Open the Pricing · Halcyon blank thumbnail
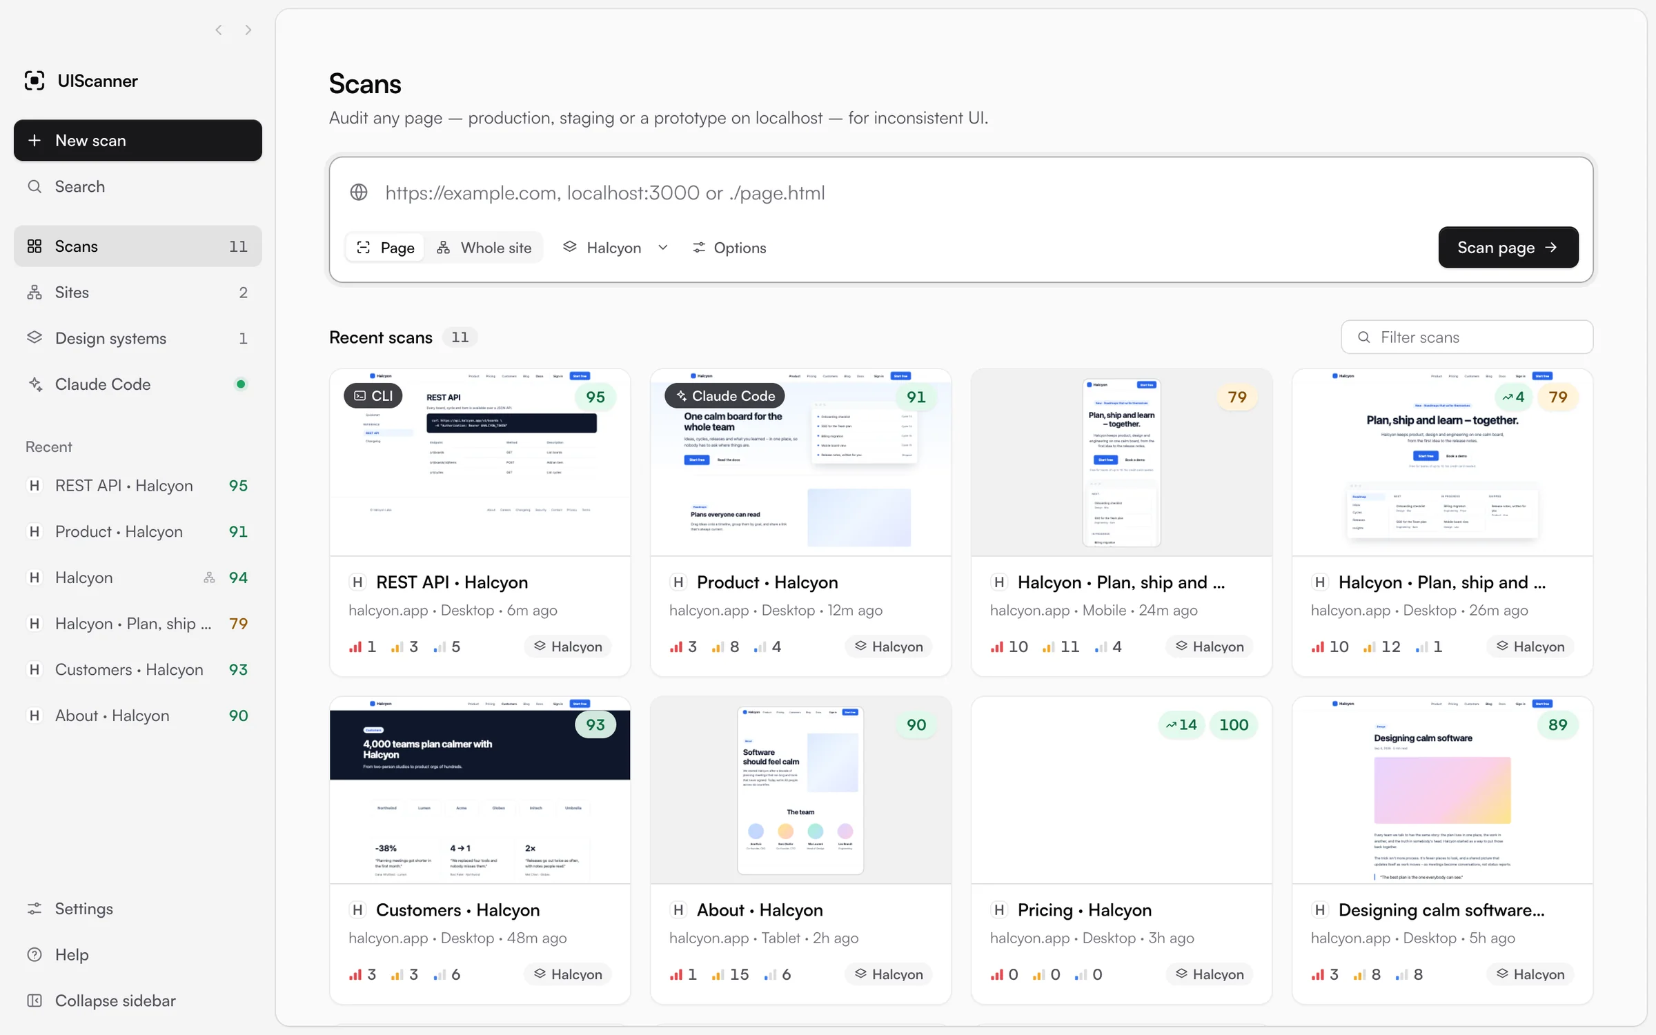 click(1121, 790)
